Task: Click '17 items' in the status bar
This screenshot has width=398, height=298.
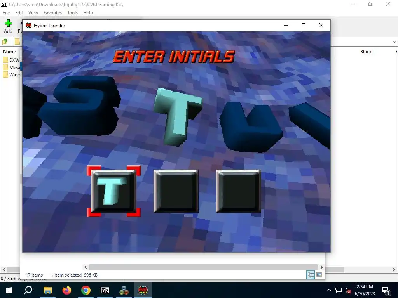Action: [34, 275]
